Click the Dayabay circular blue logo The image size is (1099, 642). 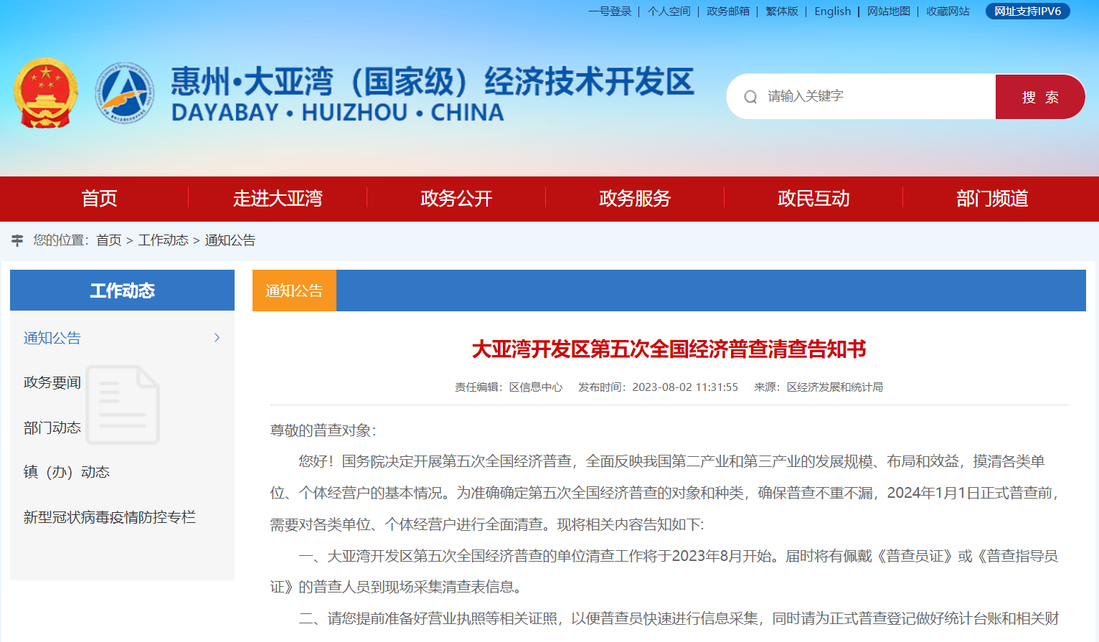point(125,93)
